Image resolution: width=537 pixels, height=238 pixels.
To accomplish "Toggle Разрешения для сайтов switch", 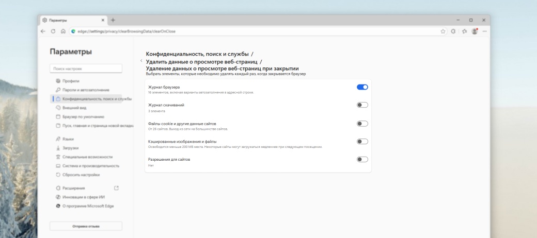I will 362,159.
